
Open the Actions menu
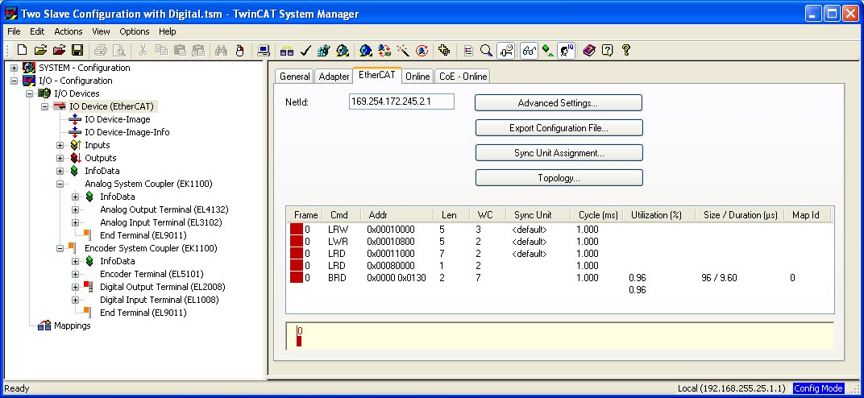pyautogui.click(x=69, y=31)
